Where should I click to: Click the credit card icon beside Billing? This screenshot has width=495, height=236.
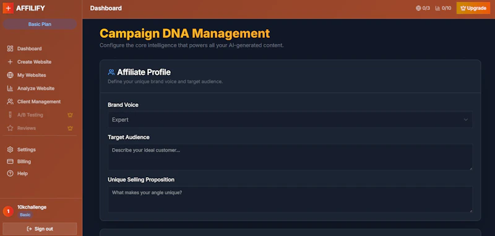[x=10, y=162]
